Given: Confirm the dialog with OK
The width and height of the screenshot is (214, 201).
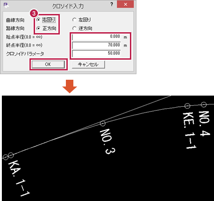Looking at the screenshot, I should 48,64.
